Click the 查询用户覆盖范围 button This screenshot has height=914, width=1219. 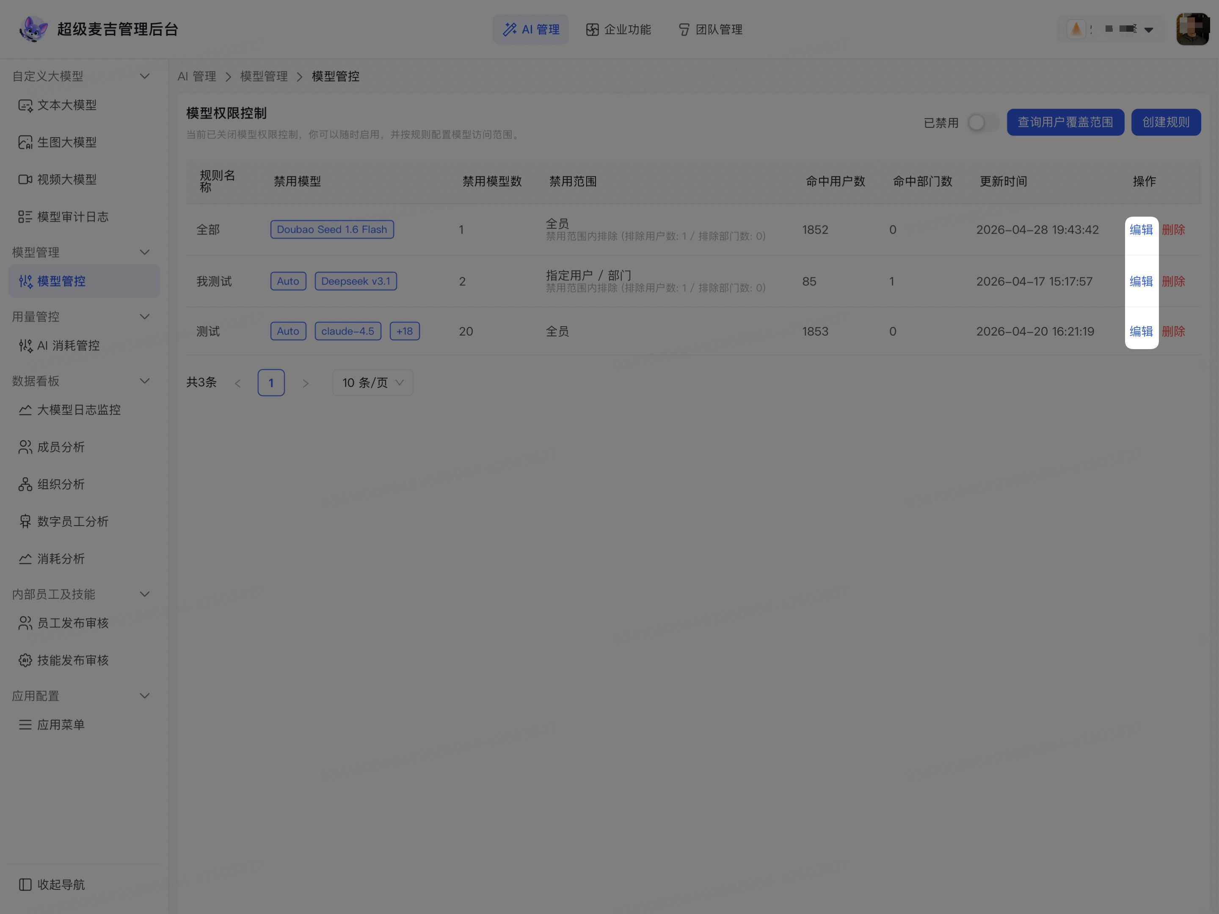pyautogui.click(x=1065, y=122)
